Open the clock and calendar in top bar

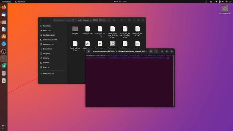coord(120,1)
